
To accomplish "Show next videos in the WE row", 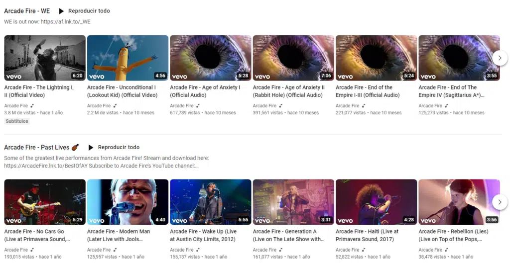I will pos(500,58).
